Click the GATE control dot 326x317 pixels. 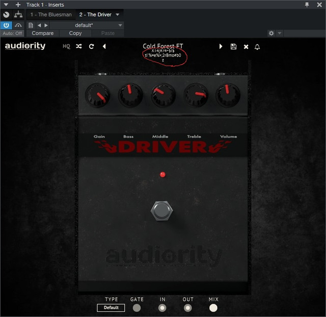pos(137,308)
